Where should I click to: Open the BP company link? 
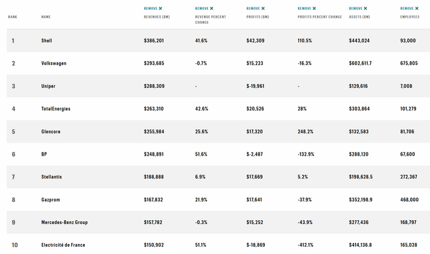(x=44, y=154)
